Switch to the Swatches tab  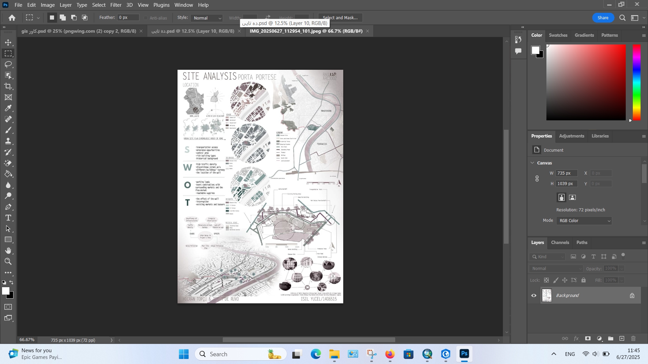pos(558,35)
